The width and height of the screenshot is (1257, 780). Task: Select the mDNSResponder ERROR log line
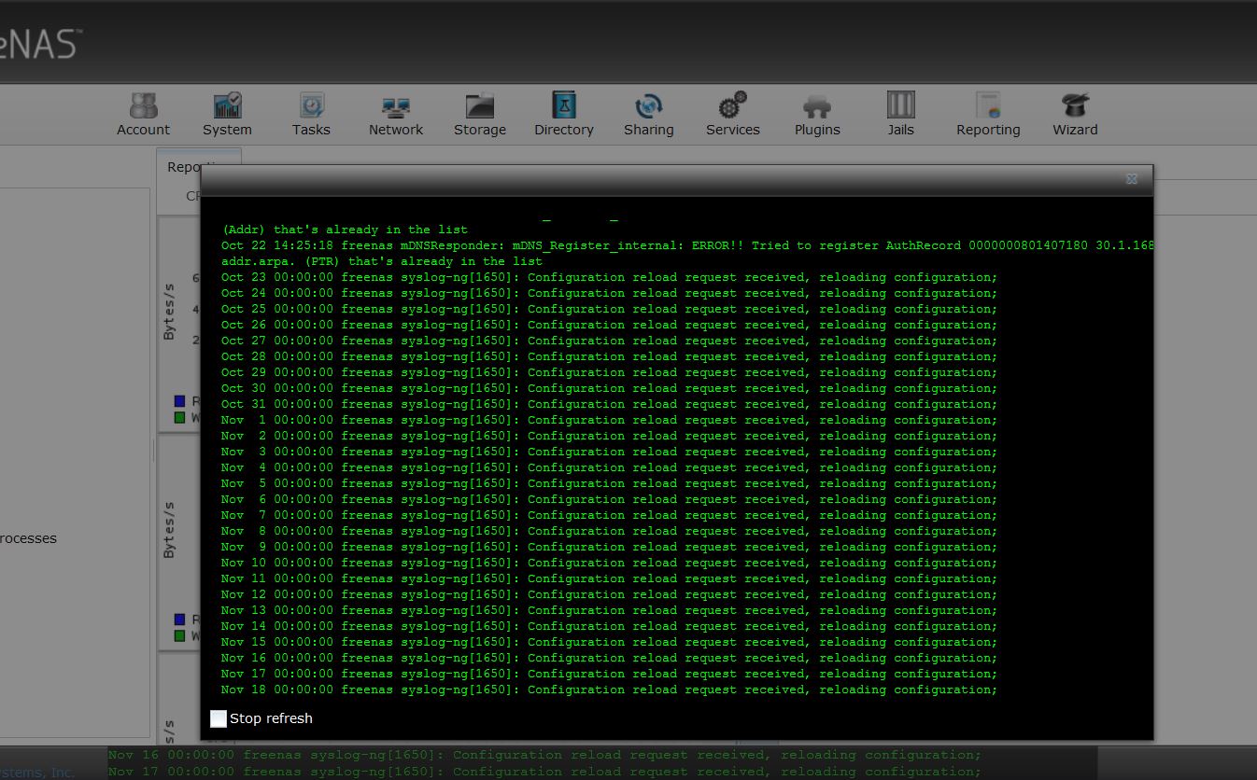686,245
